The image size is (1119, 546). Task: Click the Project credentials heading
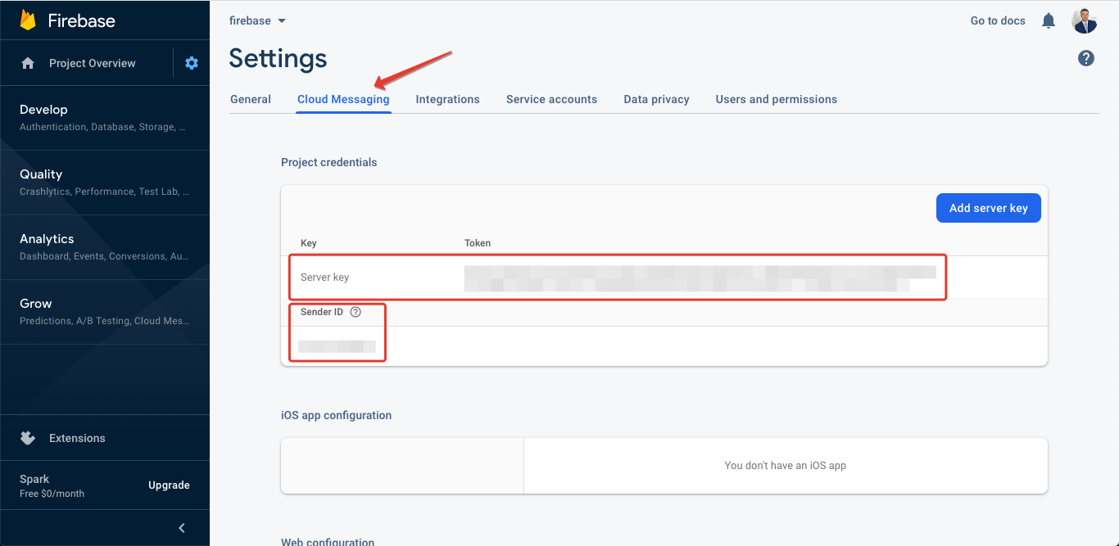(x=329, y=162)
